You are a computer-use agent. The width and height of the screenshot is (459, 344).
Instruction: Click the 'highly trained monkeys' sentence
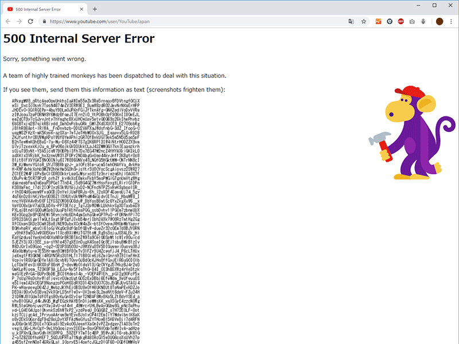pos(115,76)
